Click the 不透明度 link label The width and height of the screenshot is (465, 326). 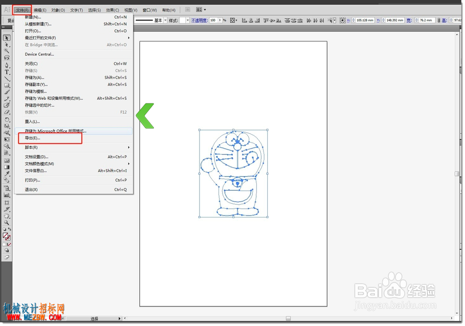[199, 20]
